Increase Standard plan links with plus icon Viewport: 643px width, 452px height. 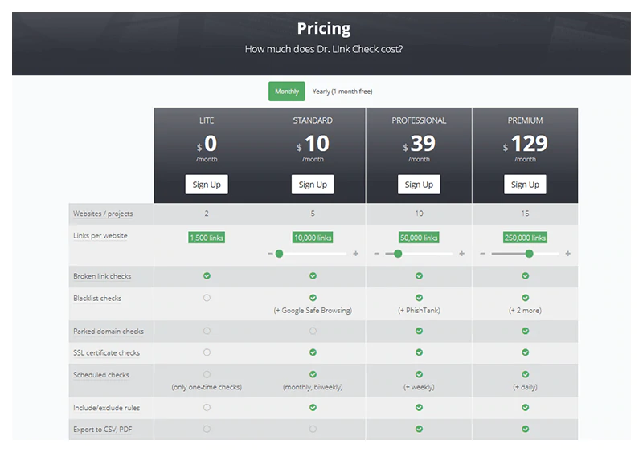pos(356,254)
